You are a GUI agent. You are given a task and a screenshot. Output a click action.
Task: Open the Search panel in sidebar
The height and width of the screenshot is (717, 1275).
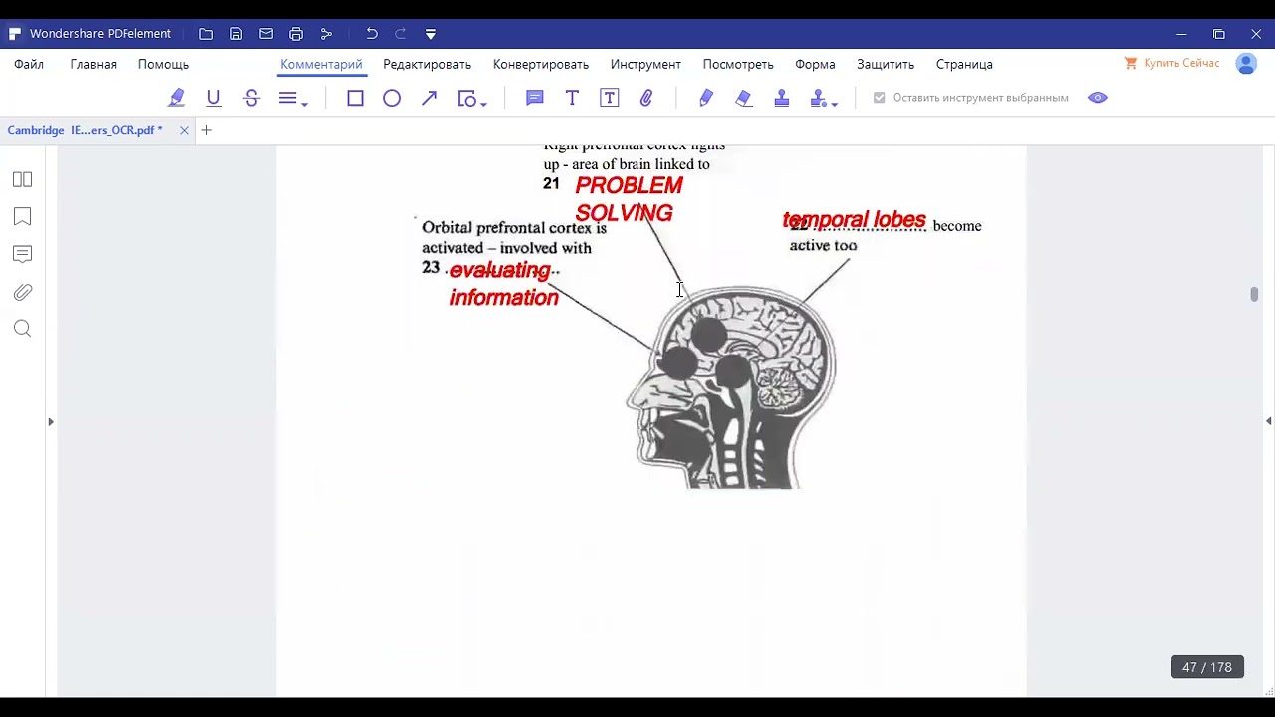coord(22,329)
